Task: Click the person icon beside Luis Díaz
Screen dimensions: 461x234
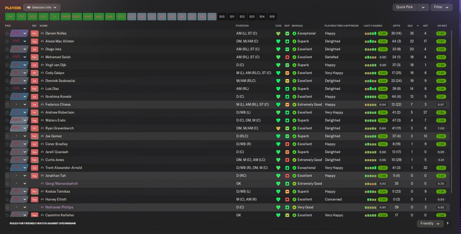Action: pos(42,89)
